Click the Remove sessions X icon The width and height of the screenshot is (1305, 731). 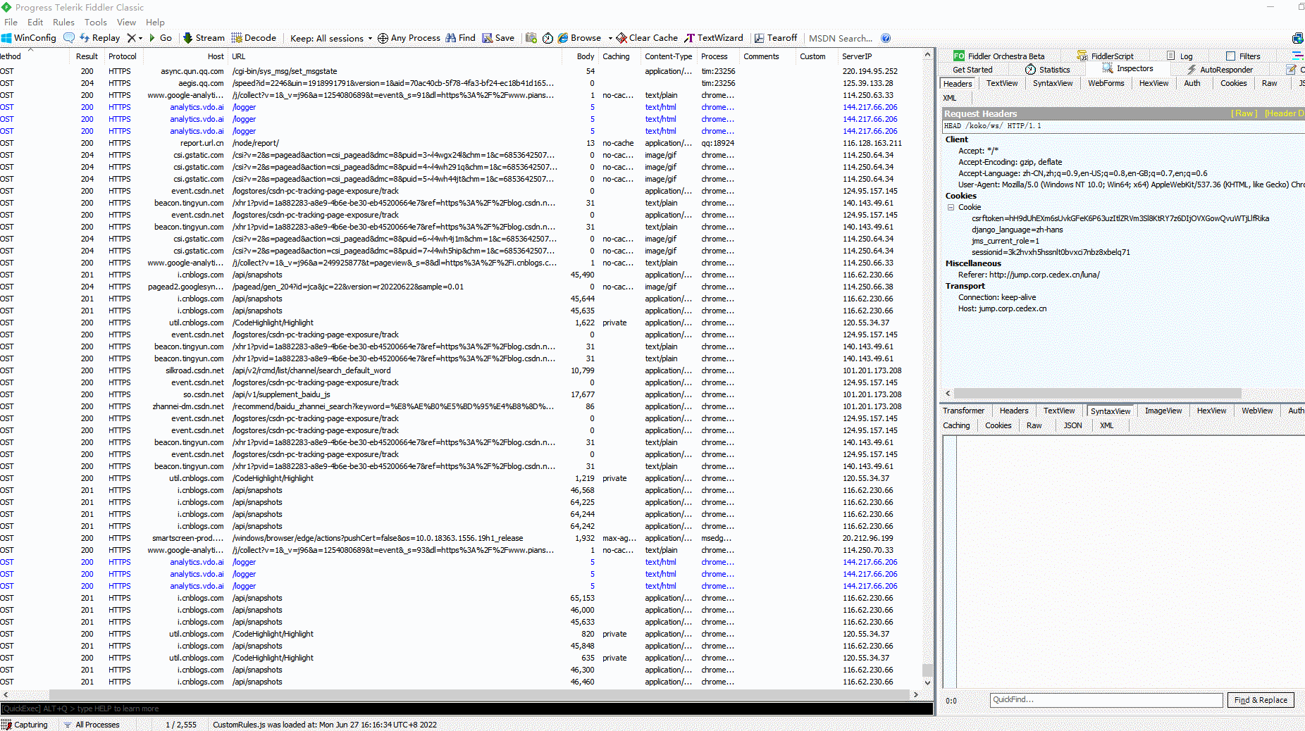coord(131,38)
